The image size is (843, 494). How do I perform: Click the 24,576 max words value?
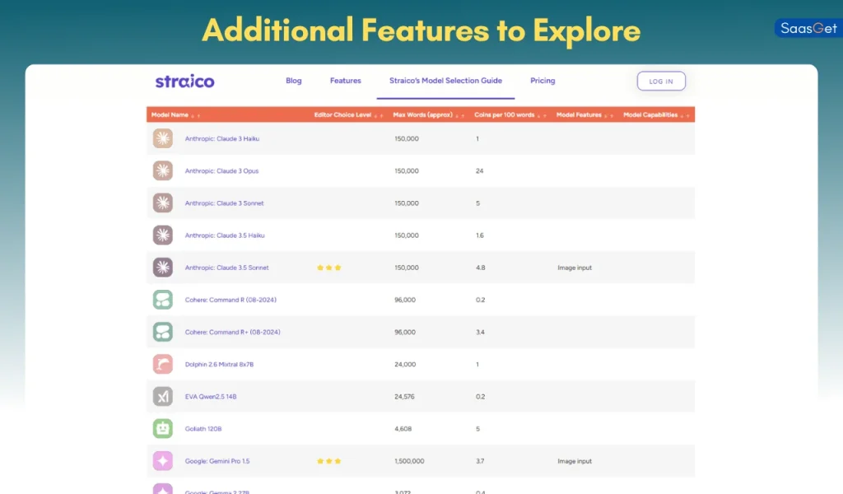[x=404, y=397]
